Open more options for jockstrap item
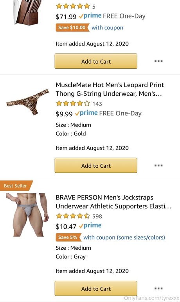 click(158, 289)
